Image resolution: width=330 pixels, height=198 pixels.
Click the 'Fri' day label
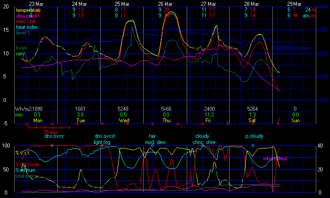click(208, 120)
